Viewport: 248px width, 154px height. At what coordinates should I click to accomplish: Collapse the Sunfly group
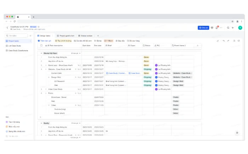[x=41, y=123]
